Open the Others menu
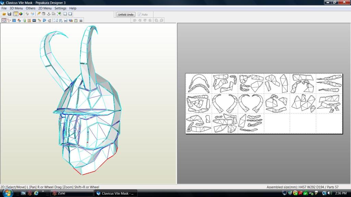 (x=31, y=8)
